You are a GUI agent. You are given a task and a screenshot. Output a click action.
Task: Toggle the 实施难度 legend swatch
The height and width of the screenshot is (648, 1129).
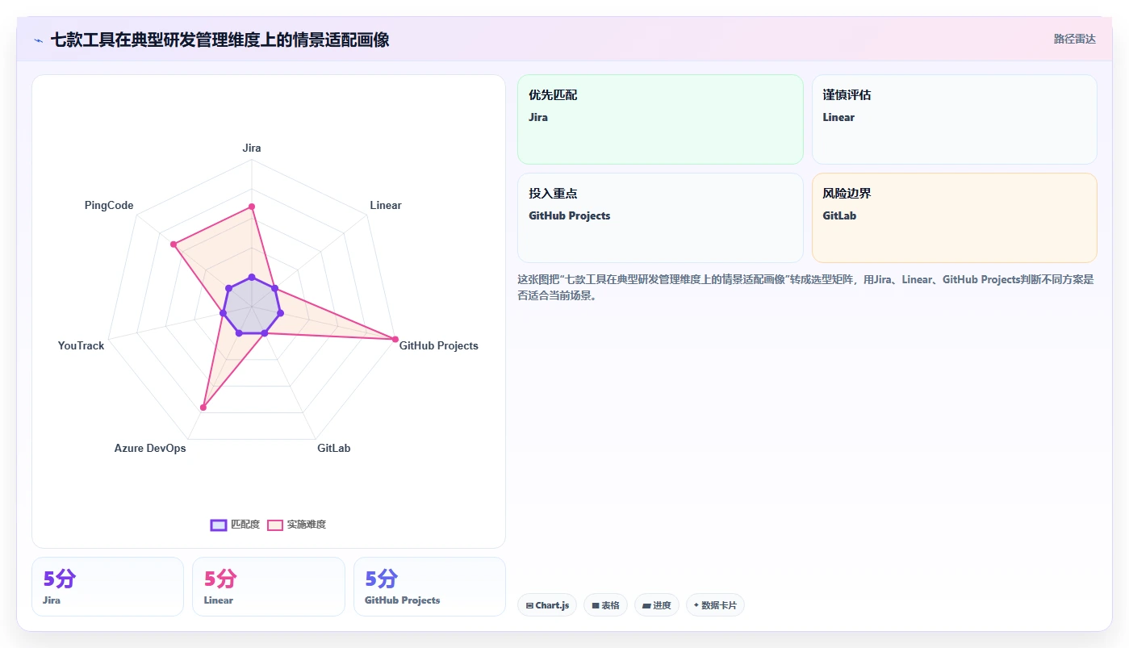[x=275, y=525]
